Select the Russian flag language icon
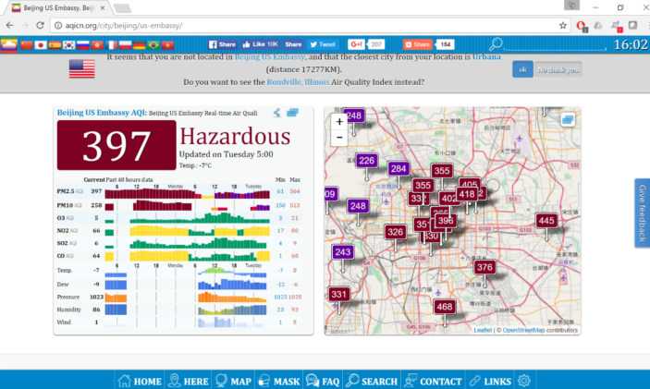Screen dimensions: 650x389 coord(83,44)
